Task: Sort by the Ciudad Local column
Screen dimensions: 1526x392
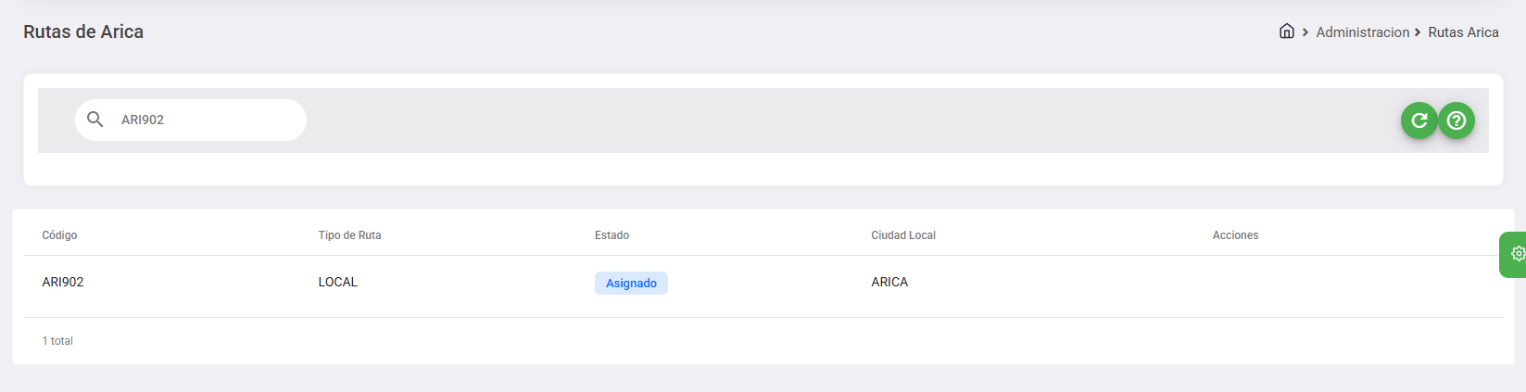Action: [x=902, y=235]
